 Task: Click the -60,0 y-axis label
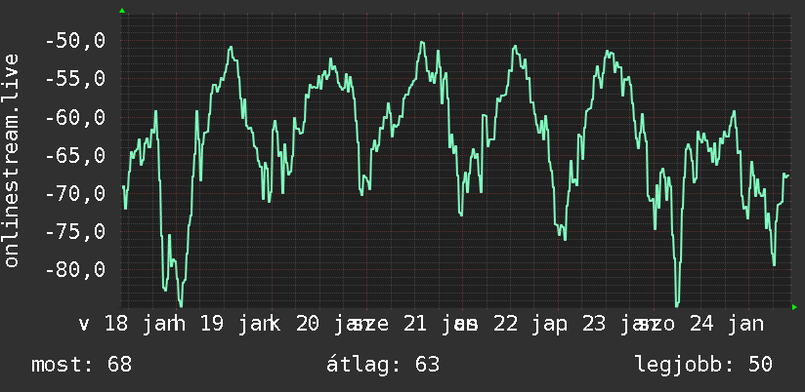coord(75,117)
